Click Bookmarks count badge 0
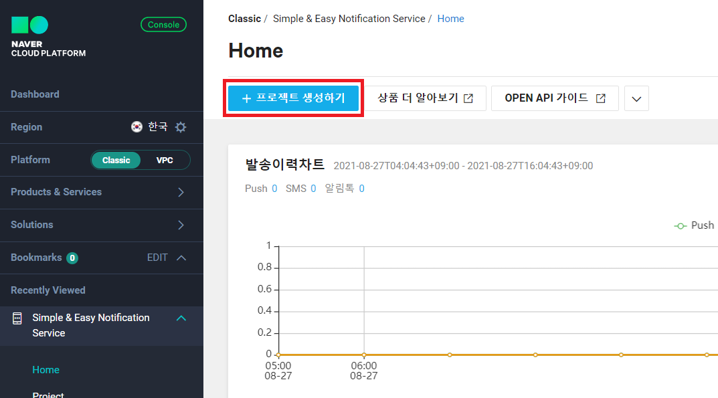Screen dimensions: 718x398 [x=72, y=258]
